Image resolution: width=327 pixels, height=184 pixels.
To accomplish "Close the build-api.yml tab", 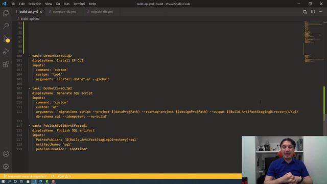I will click(41, 12).
